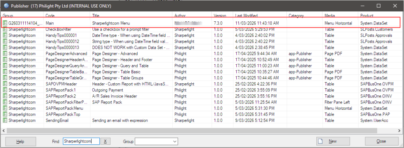404x148 pixels.
Task: Click the 'Filter Pane Left' media cell
Action: (x=337, y=102)
